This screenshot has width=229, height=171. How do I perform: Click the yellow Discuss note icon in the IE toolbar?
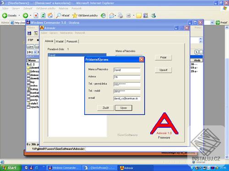[x=139, y=16]
